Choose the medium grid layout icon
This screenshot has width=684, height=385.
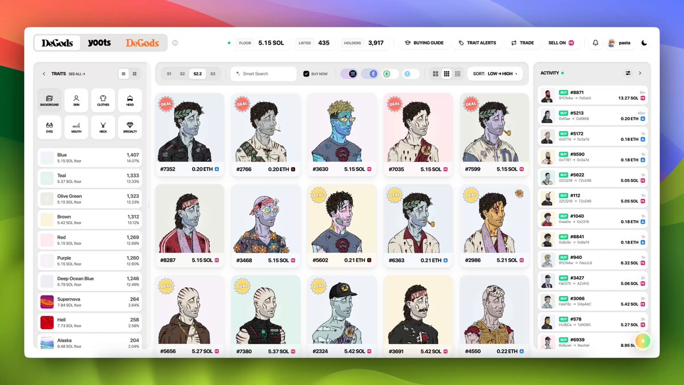(x=447, y=74)
